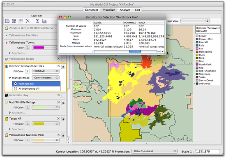
Task: Switch to the Visualize tab
Action: point(109,10)
